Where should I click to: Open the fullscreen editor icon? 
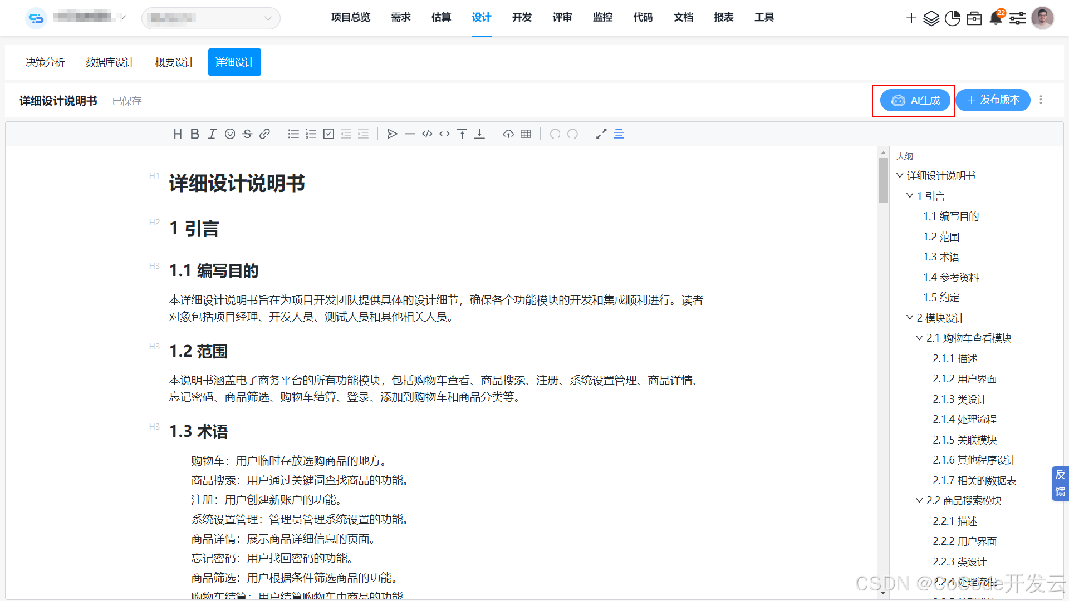(x=601, y=134)
